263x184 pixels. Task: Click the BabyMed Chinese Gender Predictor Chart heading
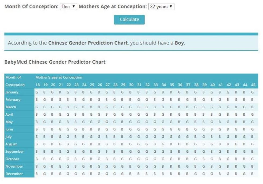(x=55, y=62)
